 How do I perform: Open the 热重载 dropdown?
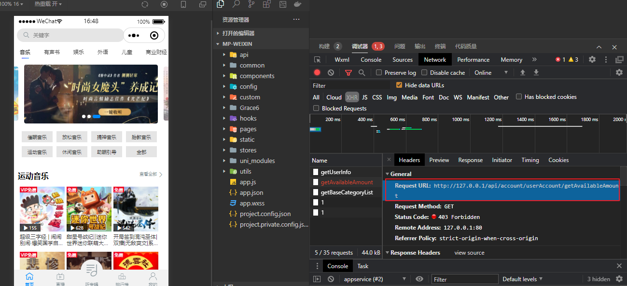pyautogui.click(x=48, y=4)
